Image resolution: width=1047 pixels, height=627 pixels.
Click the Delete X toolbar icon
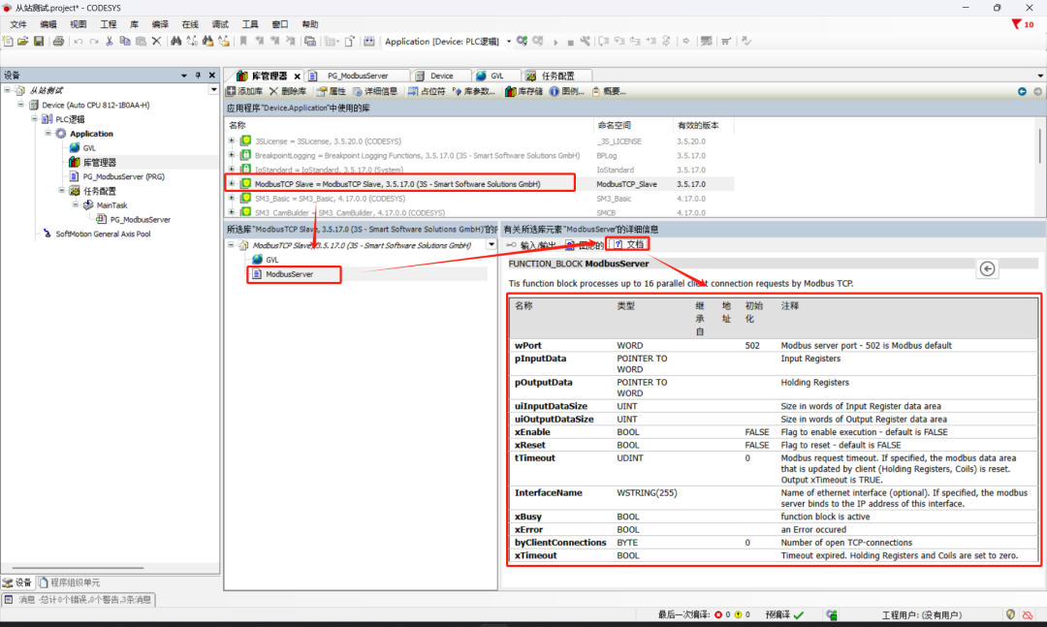(x=156, y=42)
